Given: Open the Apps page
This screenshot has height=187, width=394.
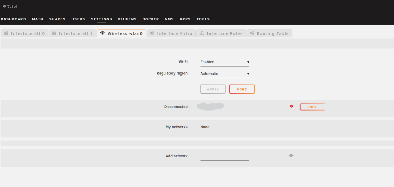Looking at the screenshot, I should click(185, 19).
